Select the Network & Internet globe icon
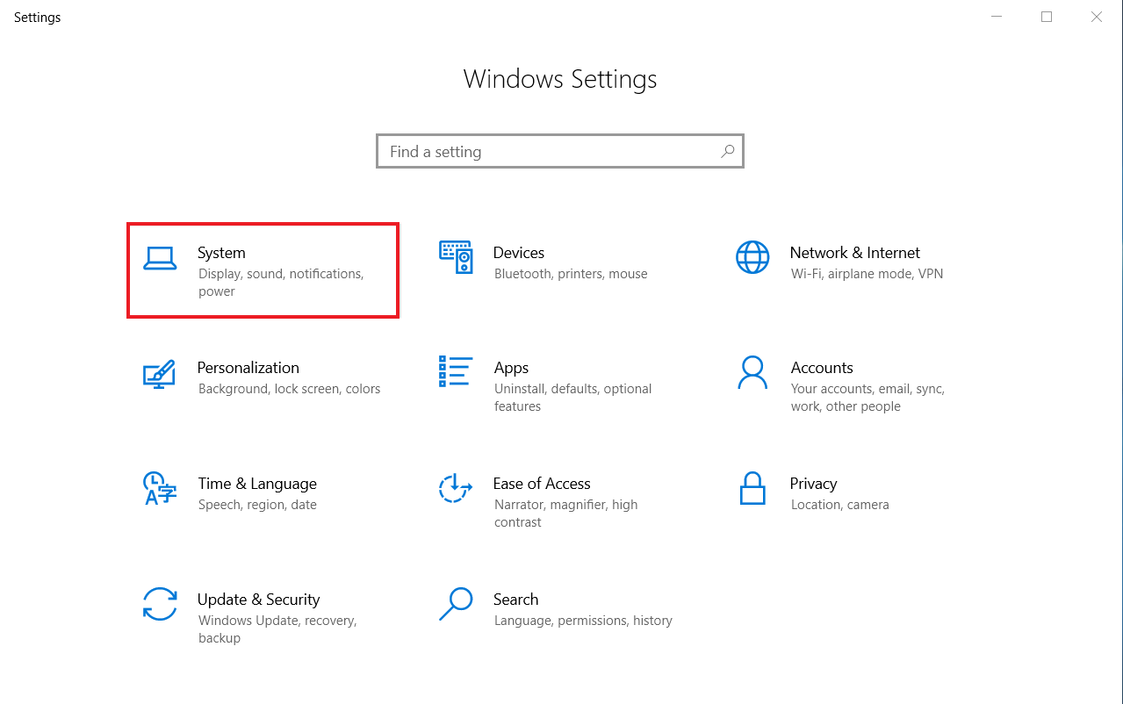Screen dimensions: 1123x704 click(752, 259)
